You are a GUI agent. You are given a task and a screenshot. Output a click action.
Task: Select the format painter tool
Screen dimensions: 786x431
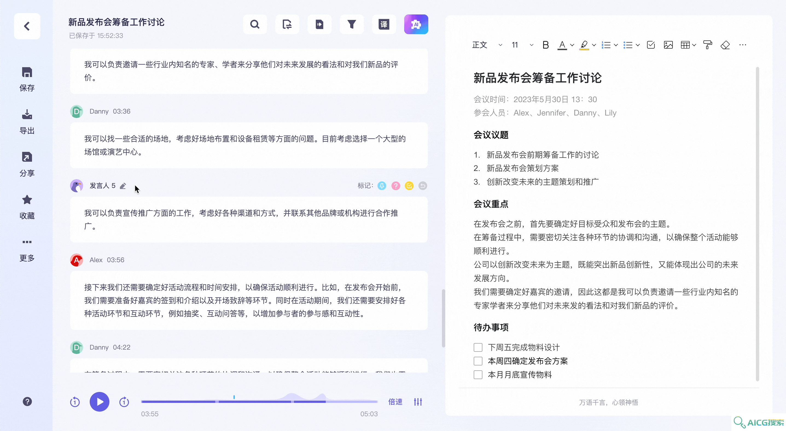(708, 45)
